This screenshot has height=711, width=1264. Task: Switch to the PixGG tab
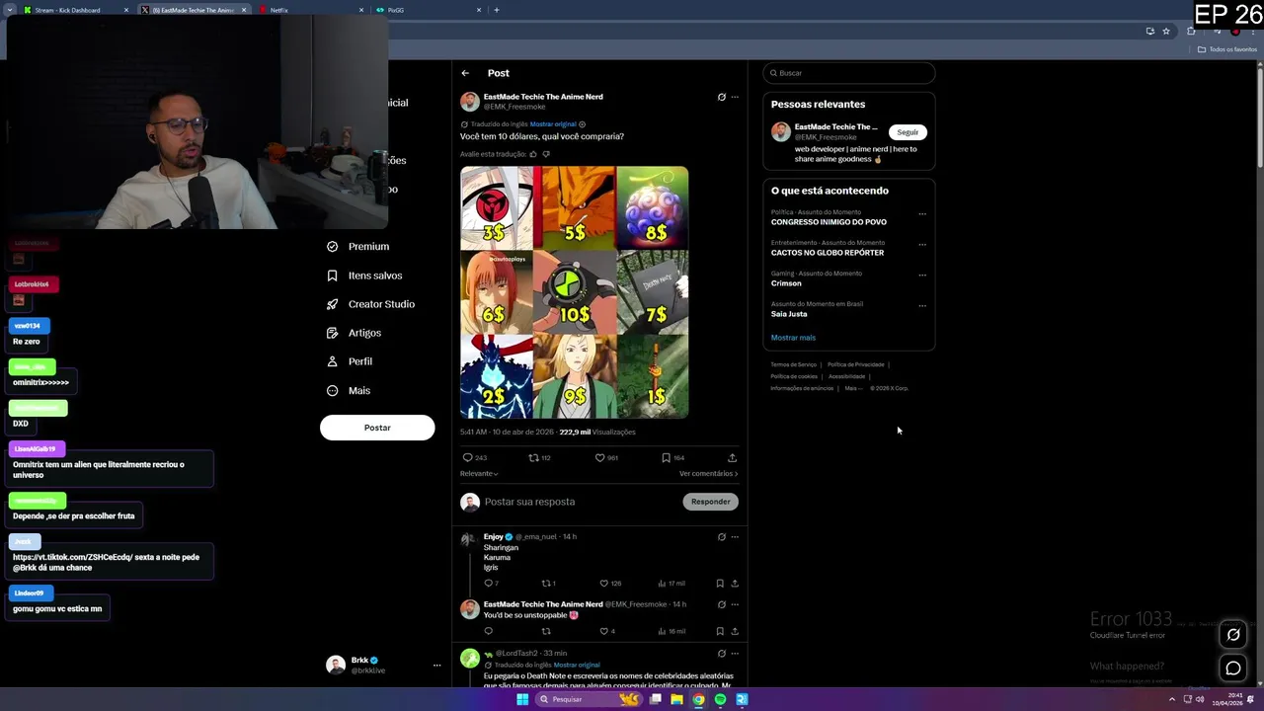point(430,10)
